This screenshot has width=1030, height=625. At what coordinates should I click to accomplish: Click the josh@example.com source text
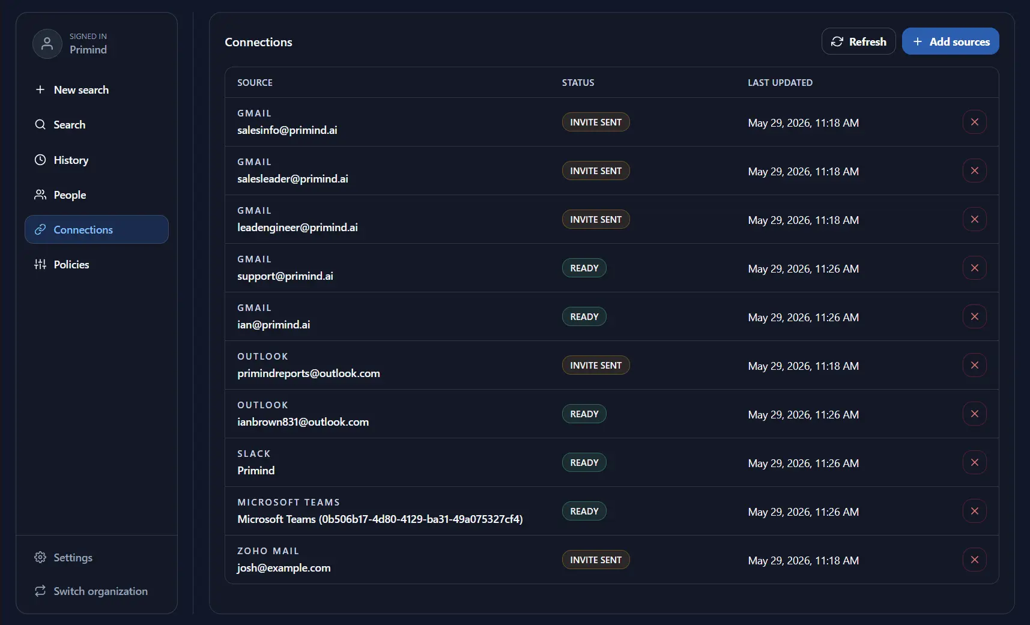pyautogui.click(x=283, y=568)
